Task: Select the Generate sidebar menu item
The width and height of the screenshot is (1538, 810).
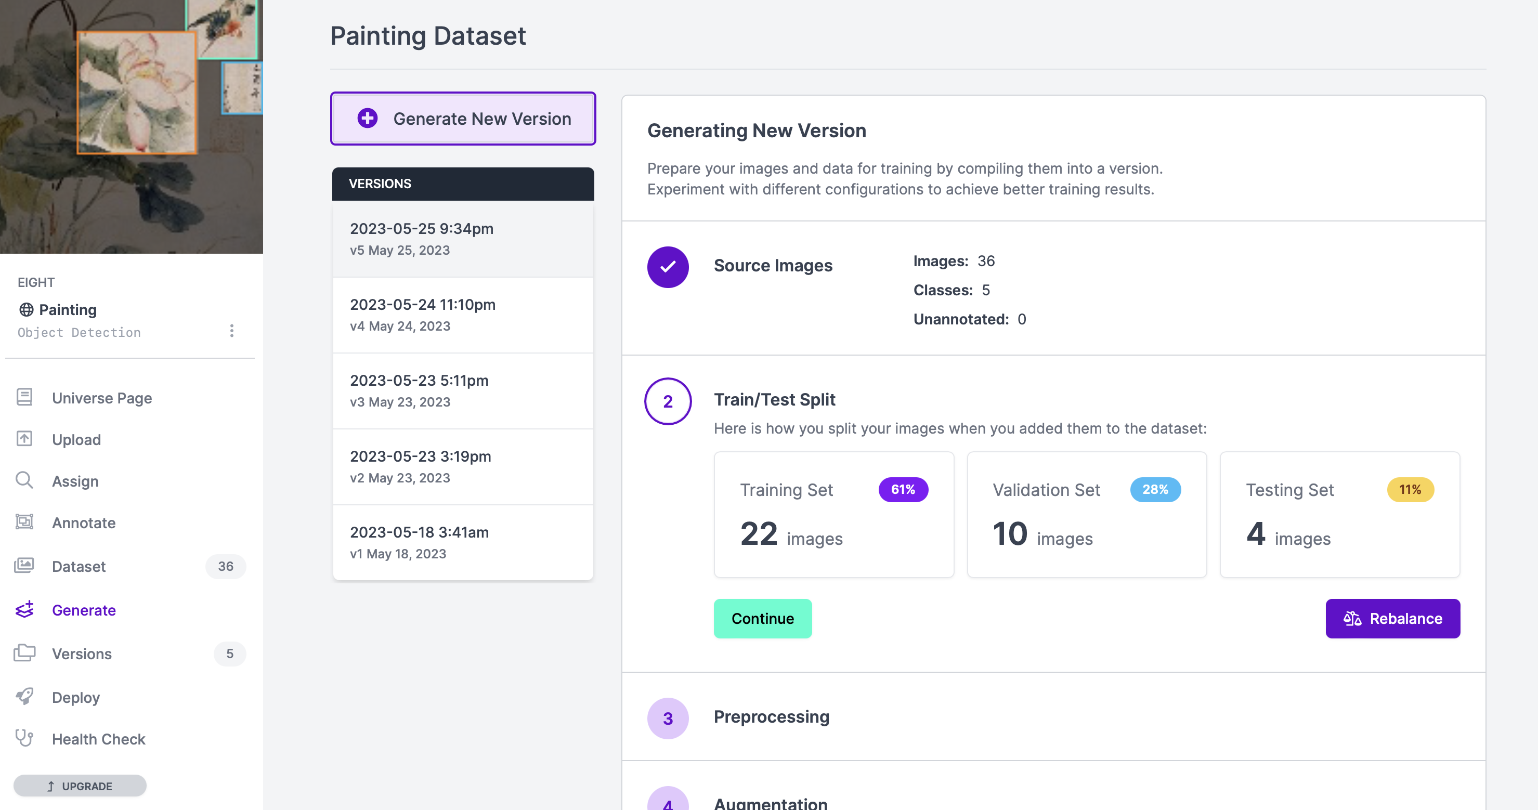Action: [x=84, y=609]
